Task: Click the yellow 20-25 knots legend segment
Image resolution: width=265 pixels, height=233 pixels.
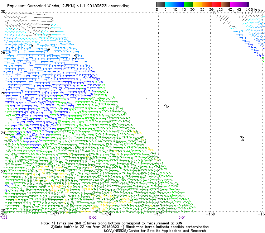Action: pos(198,4)
